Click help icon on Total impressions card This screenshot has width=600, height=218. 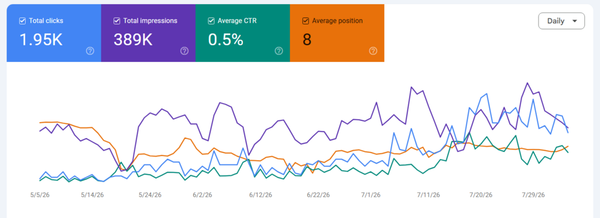184,51
